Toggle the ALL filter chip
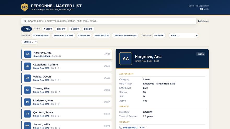 tap(26, 29)
